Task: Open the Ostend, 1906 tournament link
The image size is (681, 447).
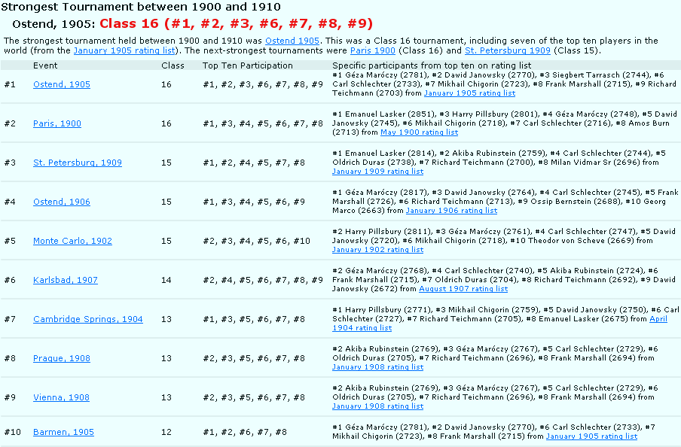Action: [61, 202]
